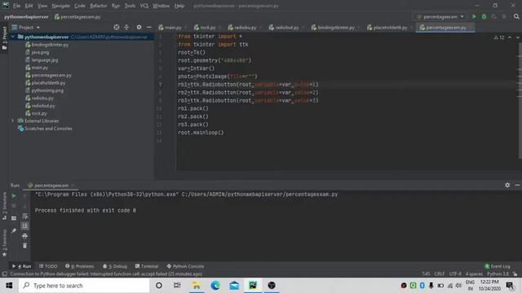Open the Problems tool window
The height and width of the screenshot is (293, 522).
click(80, 266)
